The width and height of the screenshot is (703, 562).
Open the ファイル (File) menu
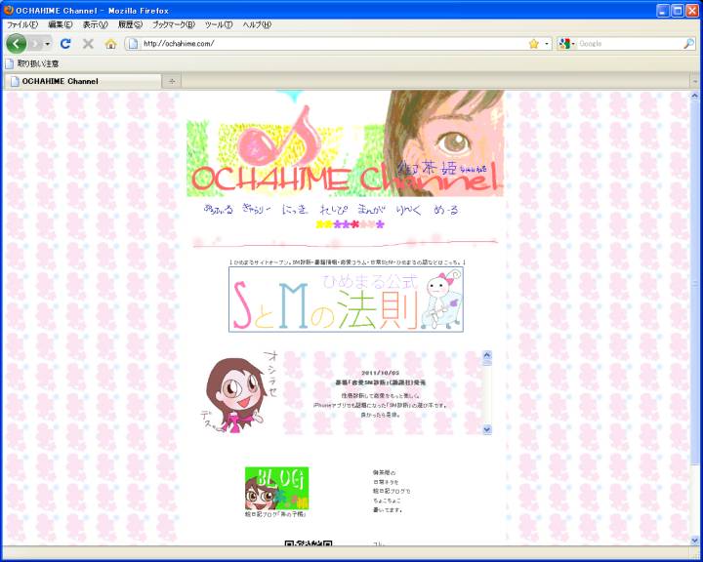click(x=22, y=24)
